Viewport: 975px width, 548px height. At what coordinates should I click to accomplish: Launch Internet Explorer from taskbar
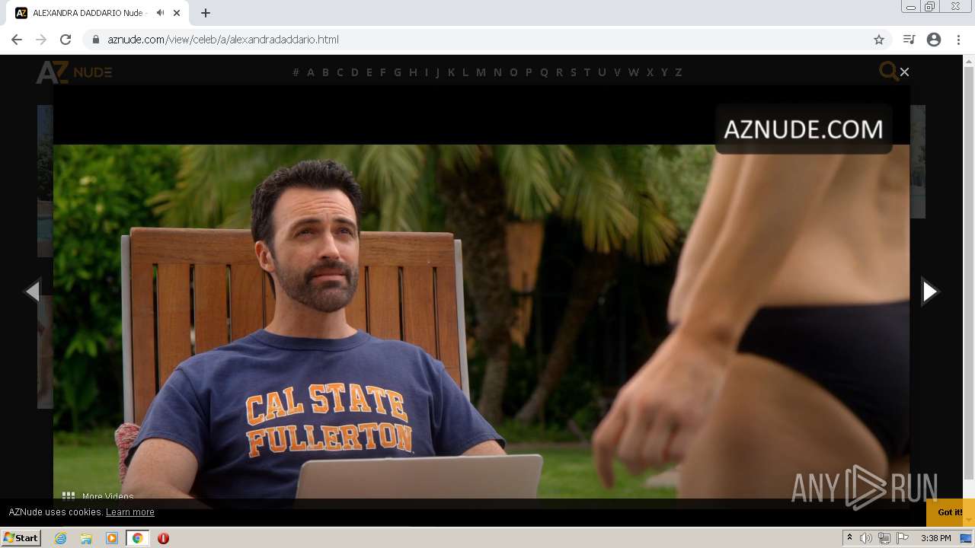(x=60, y=538)
